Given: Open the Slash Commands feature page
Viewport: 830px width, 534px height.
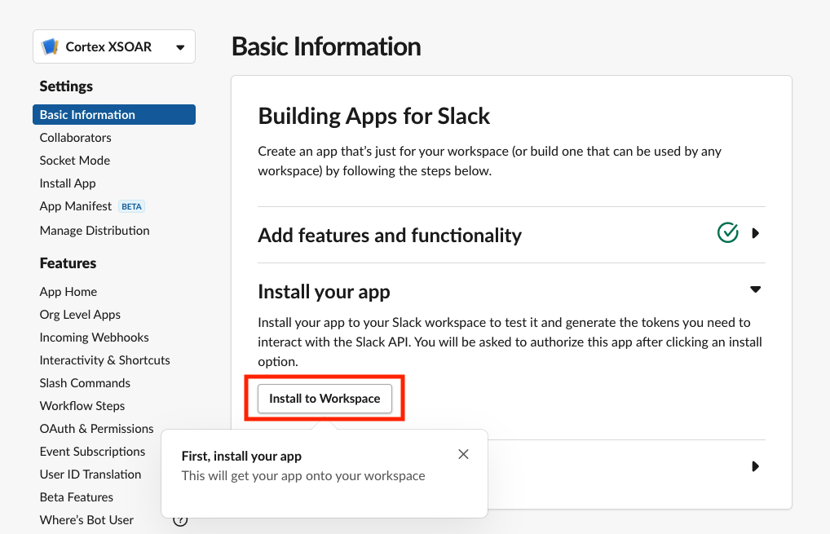Looking at the screenshot, I should [85, 383].
